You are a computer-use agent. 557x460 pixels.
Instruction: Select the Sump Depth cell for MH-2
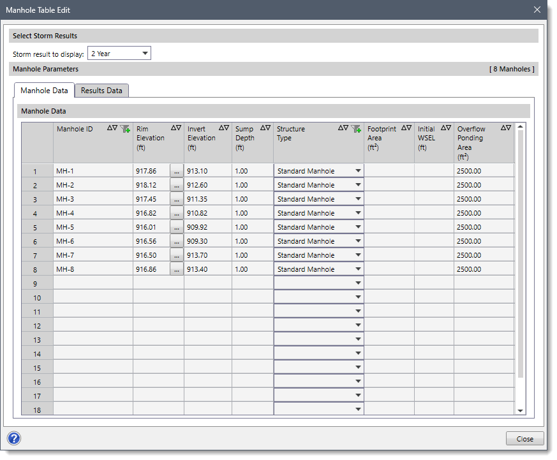tap(252, 184)
